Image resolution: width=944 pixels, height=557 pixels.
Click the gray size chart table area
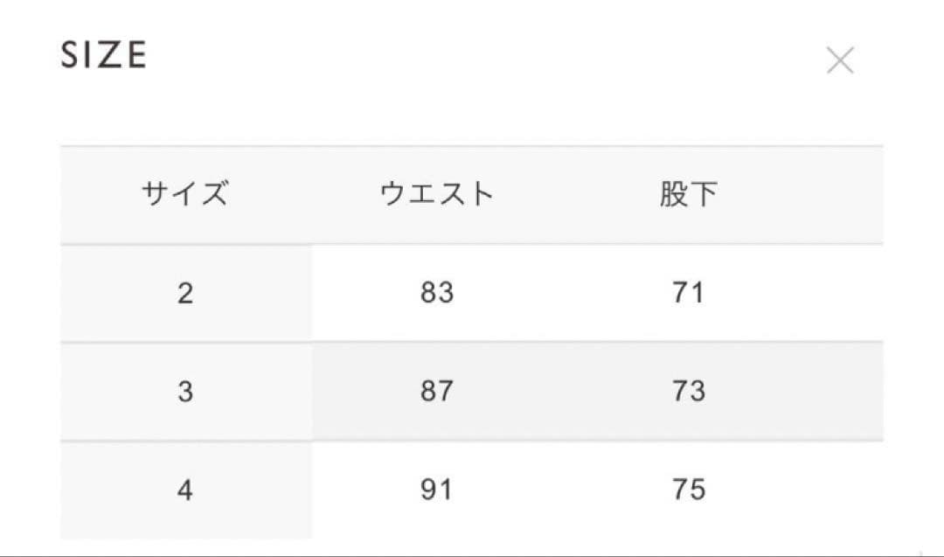pos(472,341)
